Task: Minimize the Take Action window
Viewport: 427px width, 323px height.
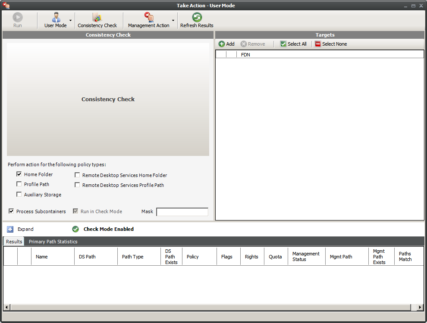Action: coord(405,6)
